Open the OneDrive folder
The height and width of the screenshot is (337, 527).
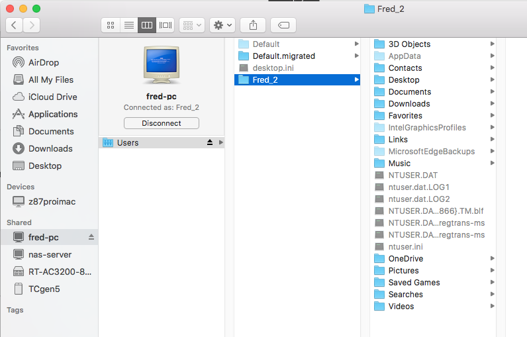433,259
